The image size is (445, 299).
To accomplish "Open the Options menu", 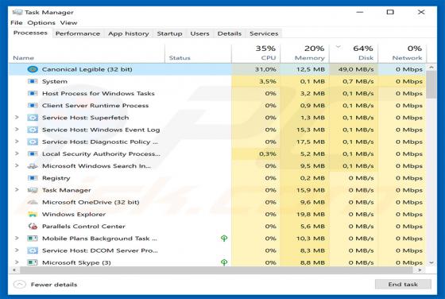I will tap(41, 23).
